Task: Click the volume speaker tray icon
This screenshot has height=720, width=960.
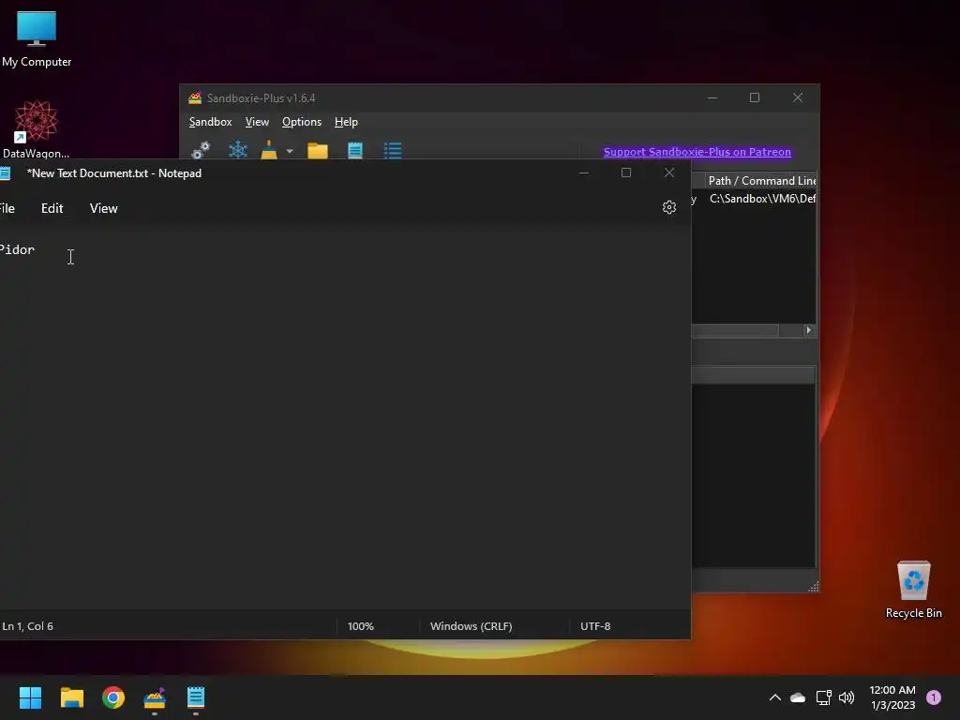Action: 847,697
